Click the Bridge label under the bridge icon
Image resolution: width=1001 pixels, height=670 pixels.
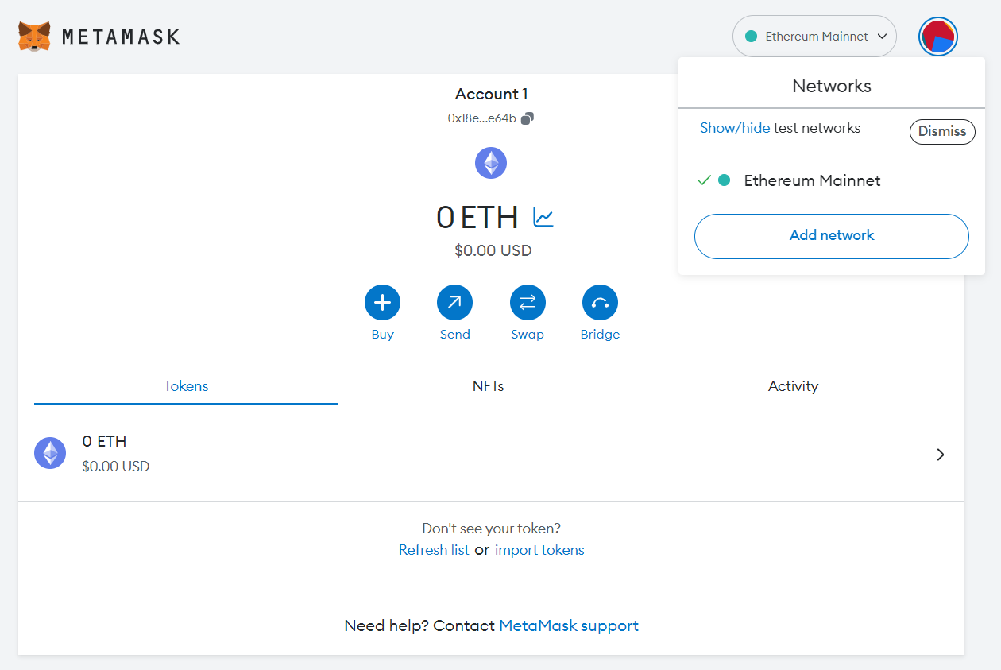(600, 335)
